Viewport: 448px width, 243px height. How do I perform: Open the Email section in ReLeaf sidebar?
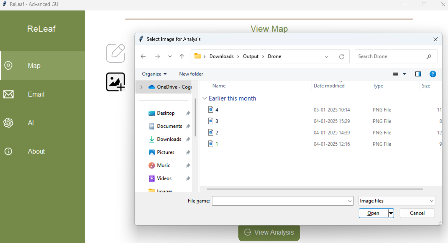[x=43, y=94]
